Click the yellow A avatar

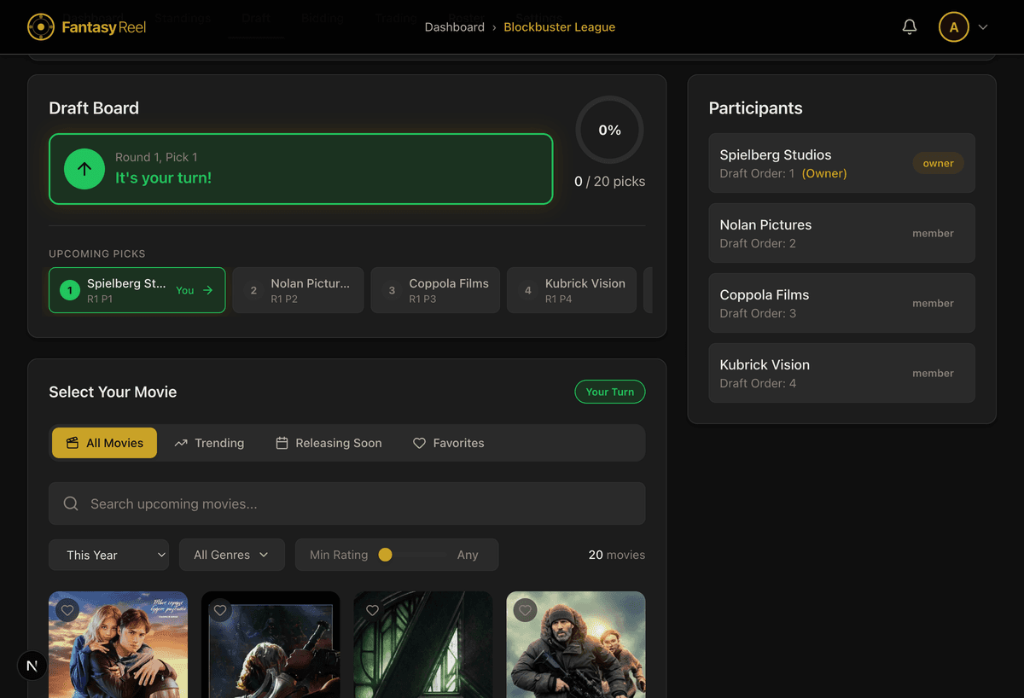(953, 26)
